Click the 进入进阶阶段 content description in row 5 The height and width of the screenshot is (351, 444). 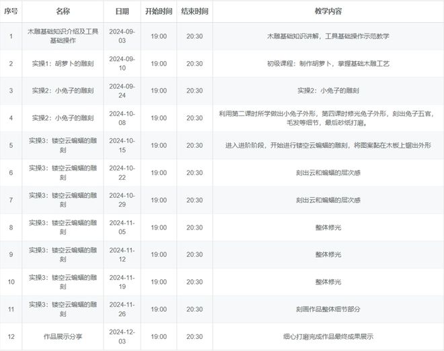click(x=328, y=145)
